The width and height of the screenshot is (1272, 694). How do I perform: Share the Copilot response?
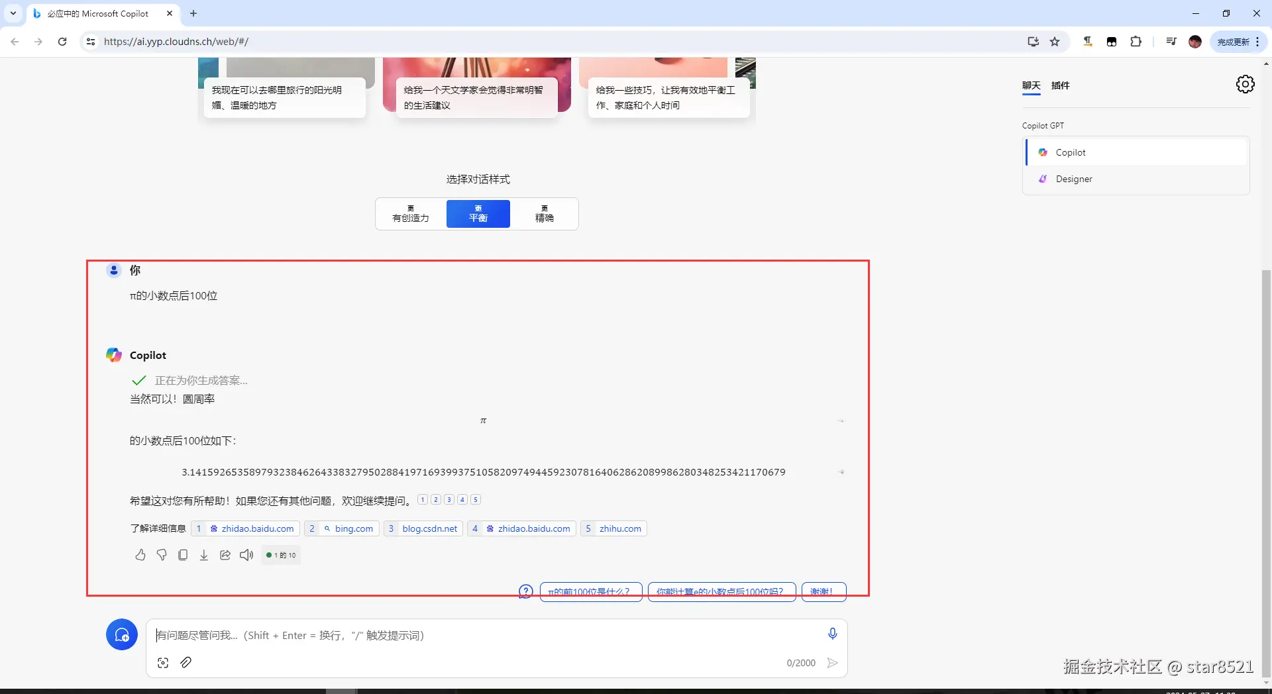[x=225, y=555]
